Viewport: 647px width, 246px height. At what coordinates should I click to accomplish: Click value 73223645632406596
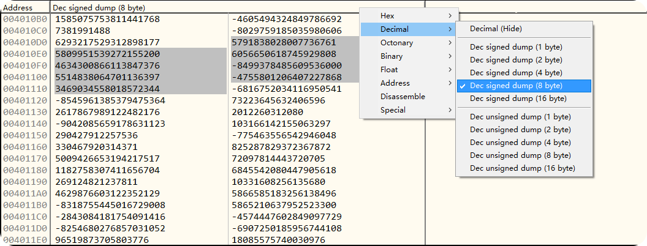pyautogui.click(x=279, y=100)
